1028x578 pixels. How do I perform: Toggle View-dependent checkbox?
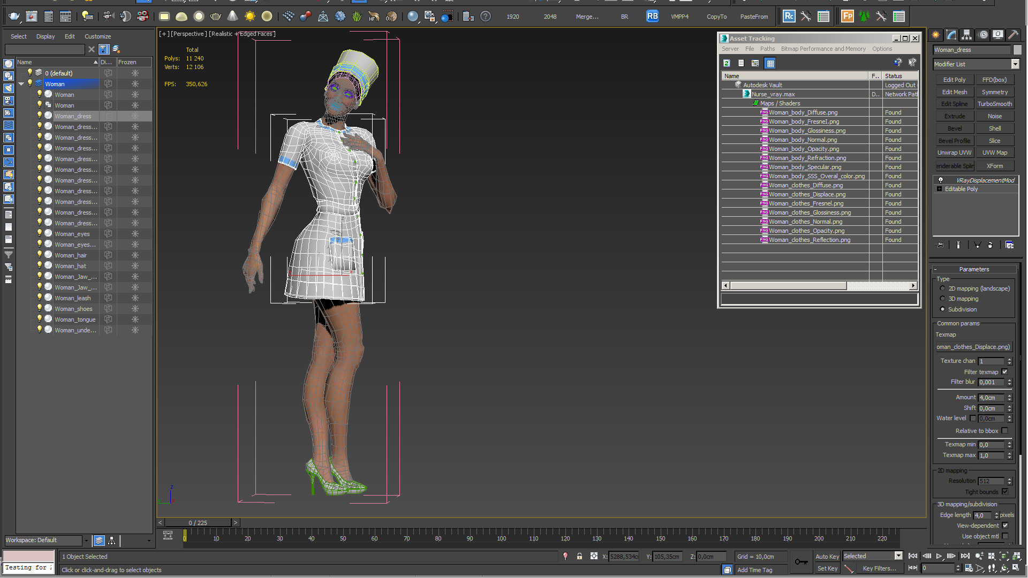click(1005, 526)
